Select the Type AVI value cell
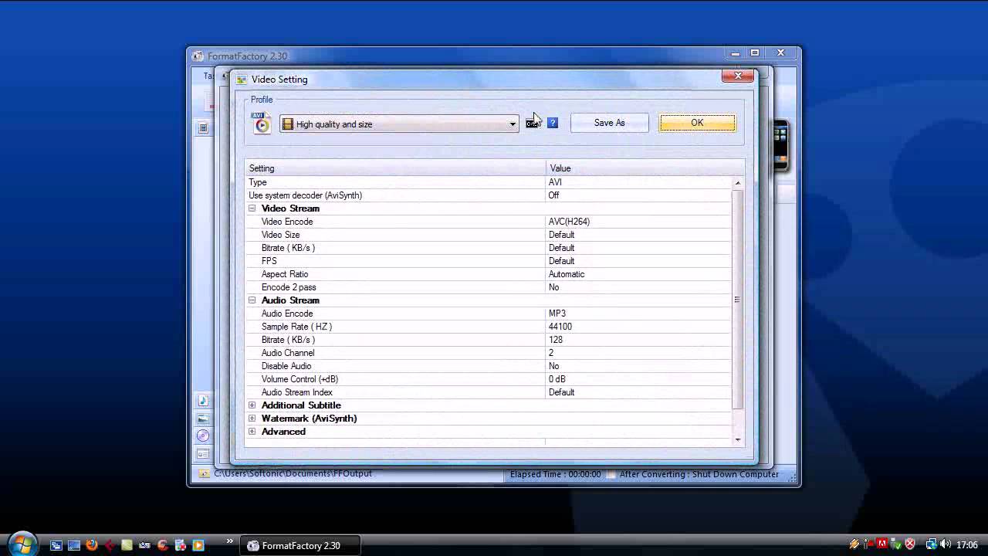The image size is (988, 556). 638,182
